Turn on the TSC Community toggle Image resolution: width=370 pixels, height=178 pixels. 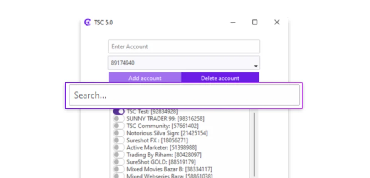click(119, 126)
